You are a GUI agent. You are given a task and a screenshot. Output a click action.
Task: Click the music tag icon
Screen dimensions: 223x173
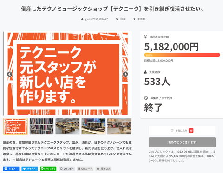coord(117,19)
